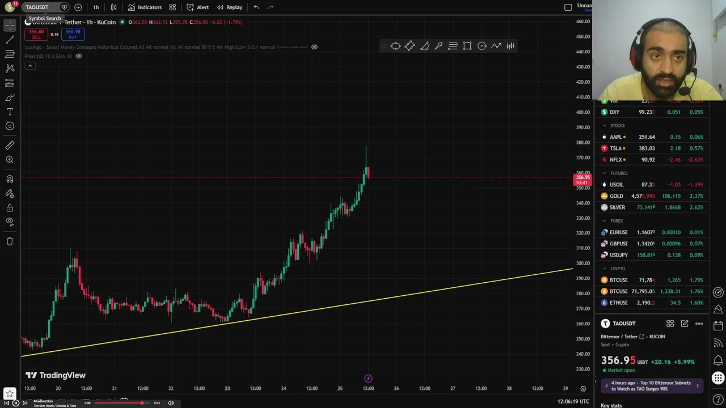This screenshot has width=726, height=408.
Task: Open the calendar panel icon
Action: point(718,326)
